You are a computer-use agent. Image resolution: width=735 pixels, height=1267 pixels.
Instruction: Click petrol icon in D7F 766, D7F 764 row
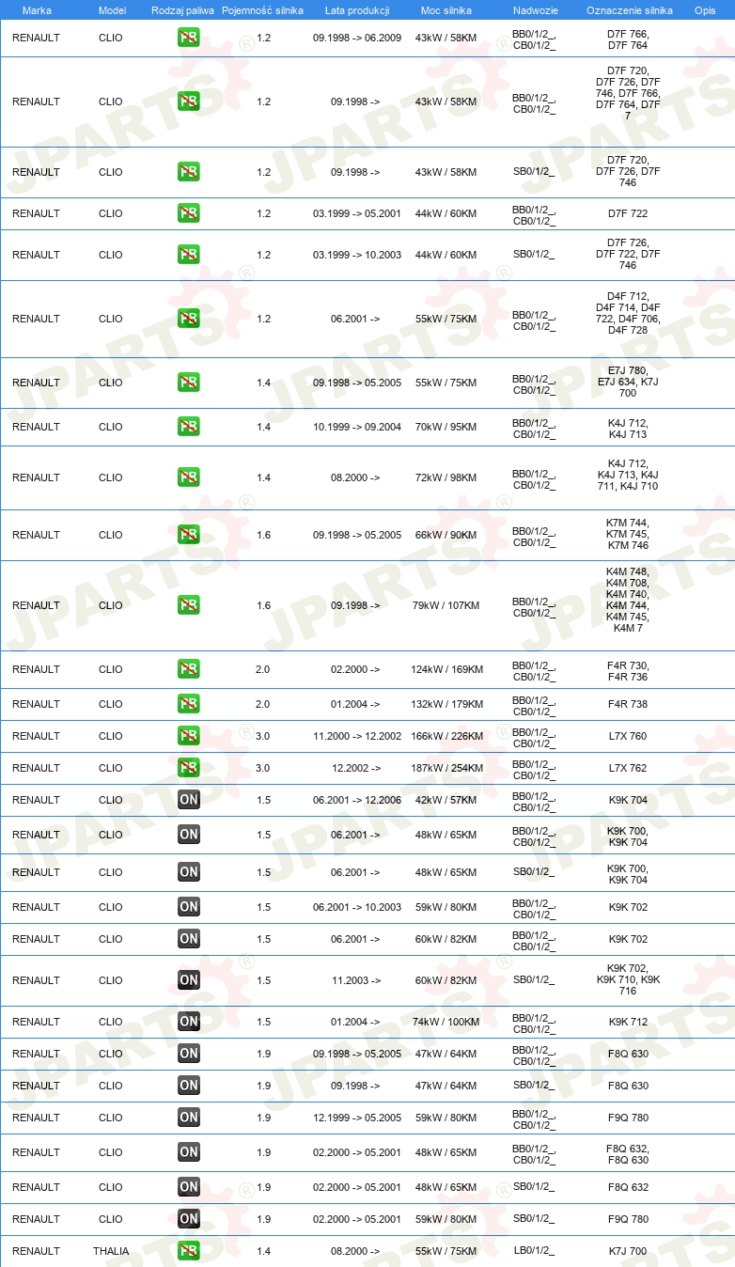pyautogui.click(x=189, y=39)
